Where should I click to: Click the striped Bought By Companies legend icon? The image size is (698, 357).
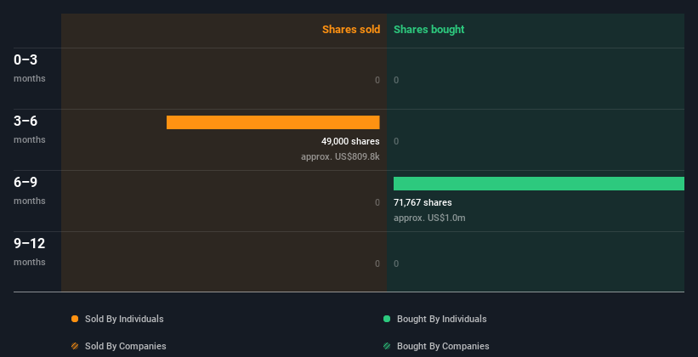point(387,346)
